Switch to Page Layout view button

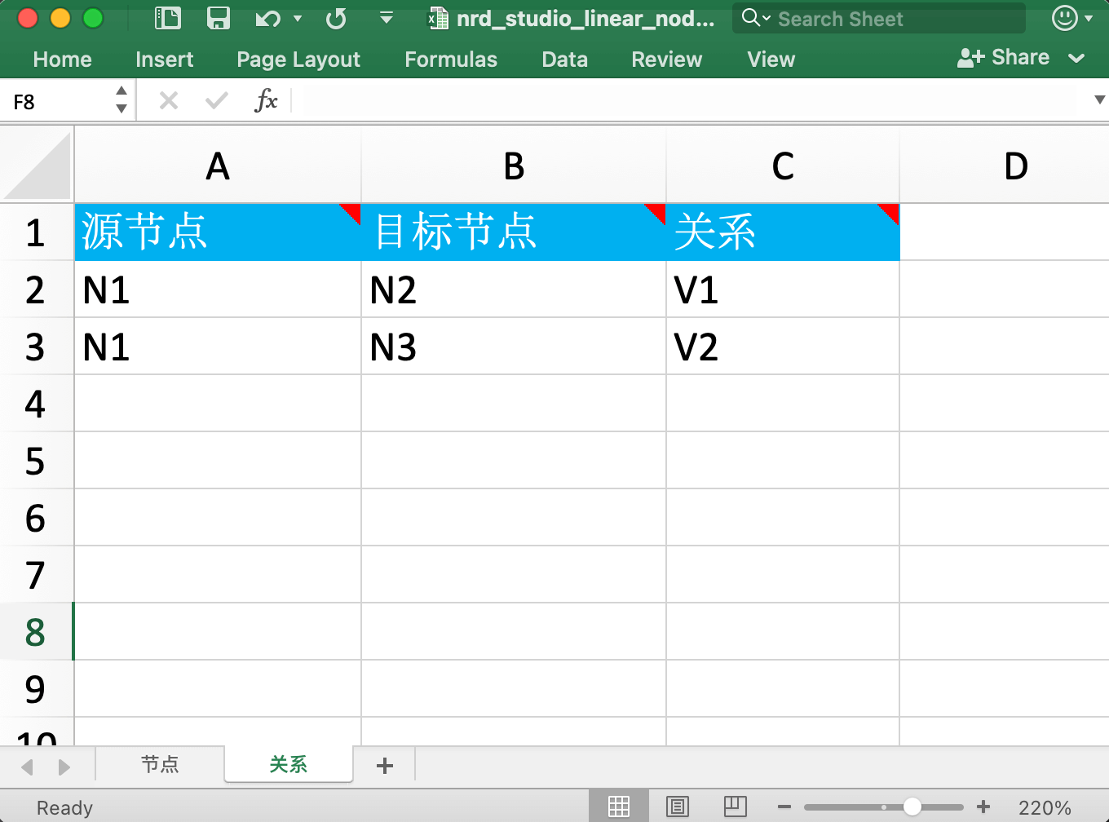click(678, 807)
